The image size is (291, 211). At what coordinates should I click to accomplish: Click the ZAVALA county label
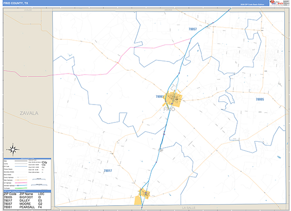click(29, 113)
